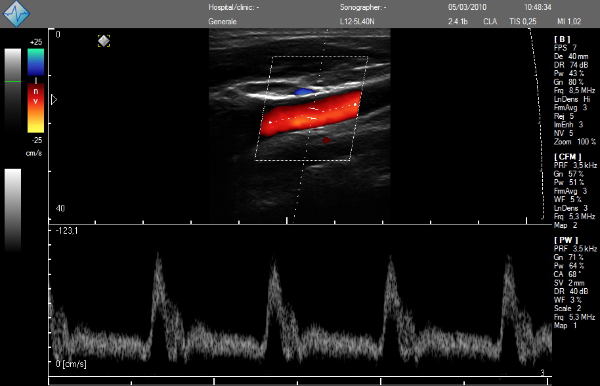Click the Hospital/clinic header field
600x386 pixels.
[234, 7]
